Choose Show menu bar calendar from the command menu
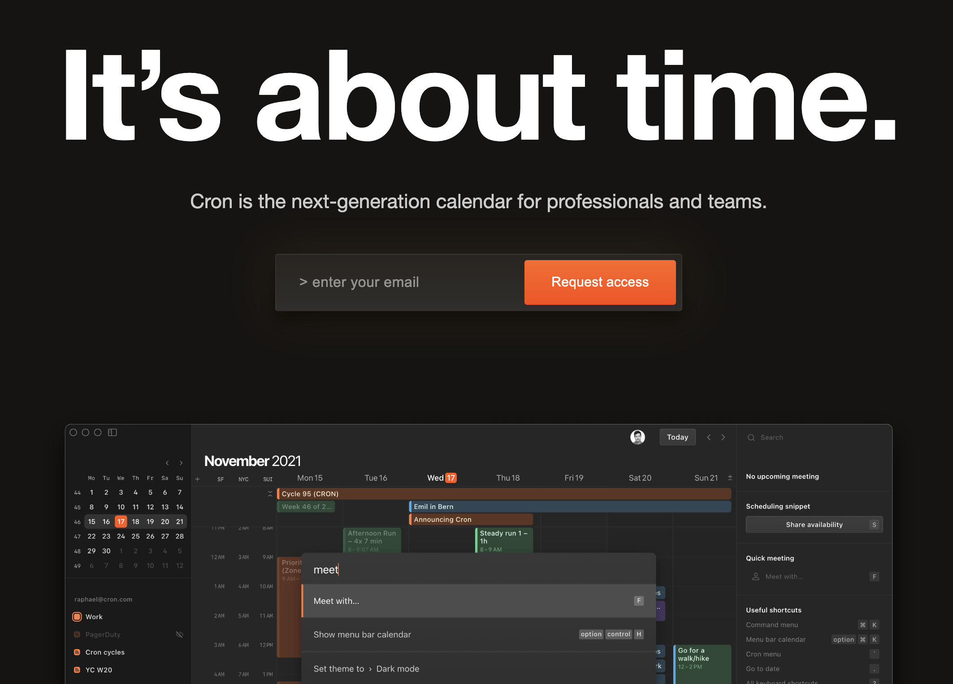This screenshot has width=953, height=684. click(362, 634)
